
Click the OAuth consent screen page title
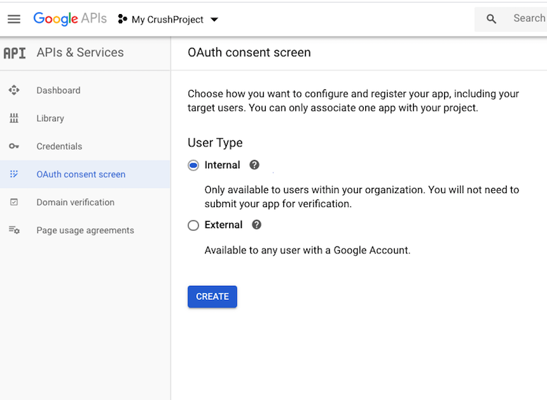249,52
